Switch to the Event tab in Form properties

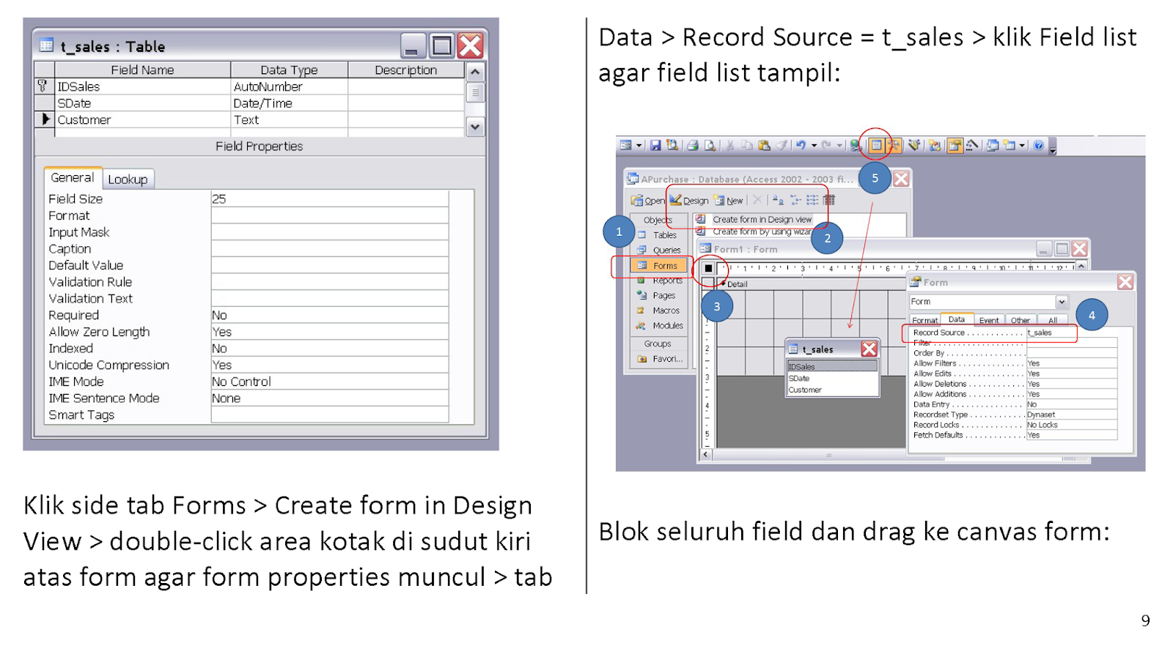click(x=989, y=320)
